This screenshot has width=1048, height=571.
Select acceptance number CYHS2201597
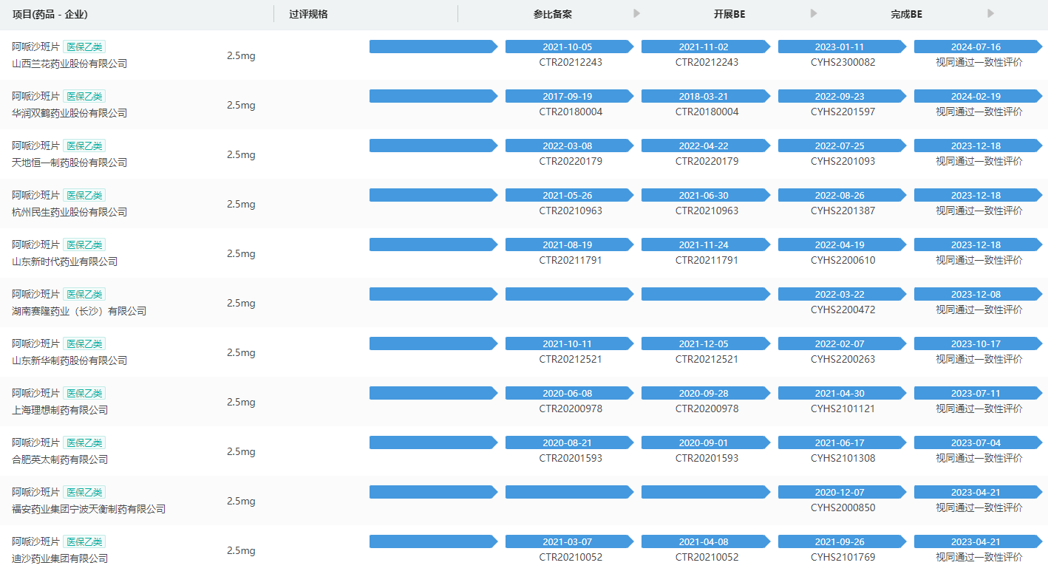(843, 112)
